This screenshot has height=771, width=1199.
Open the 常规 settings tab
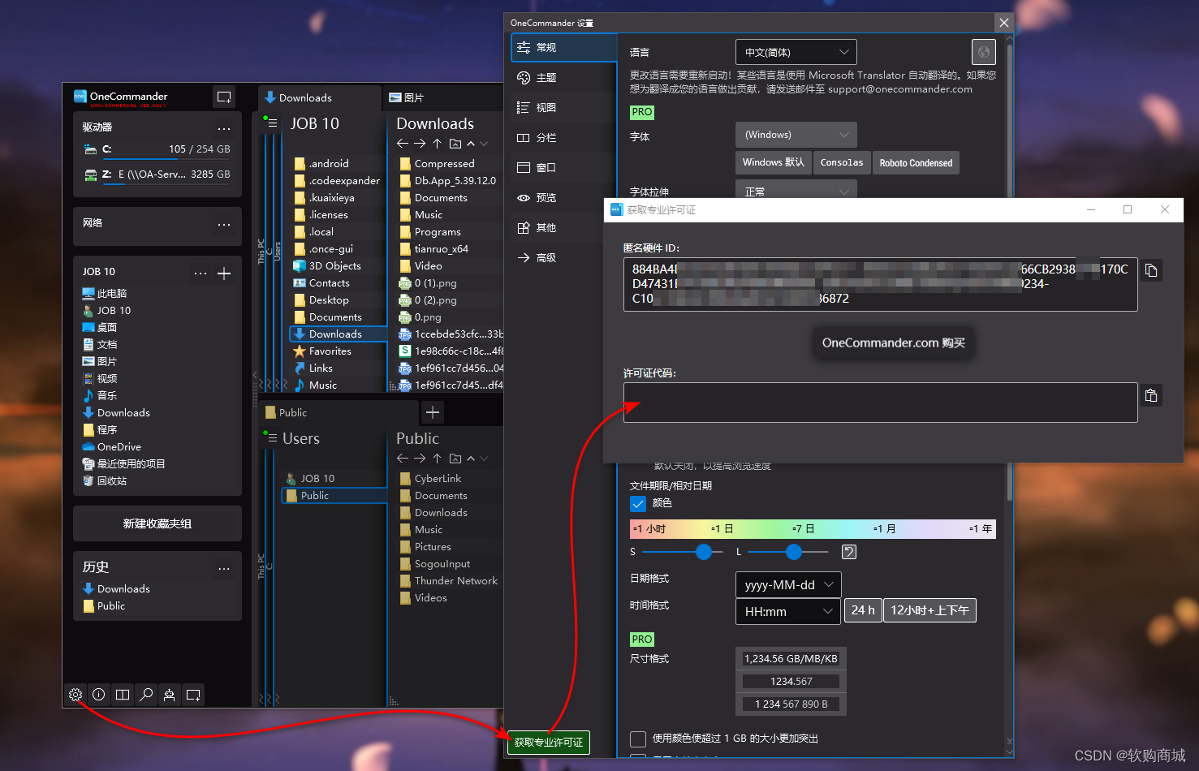563,48
